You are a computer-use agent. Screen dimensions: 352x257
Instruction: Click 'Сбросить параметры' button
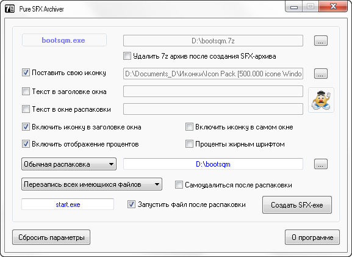pyautogui.click(x=51, y=237)
